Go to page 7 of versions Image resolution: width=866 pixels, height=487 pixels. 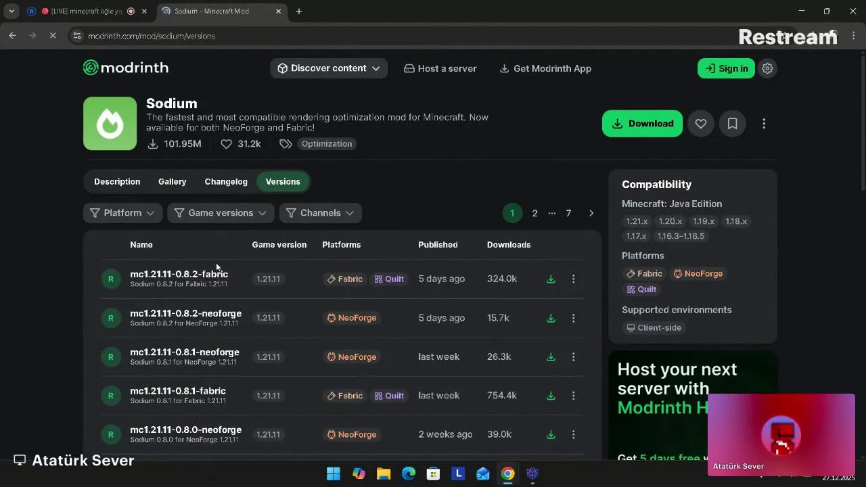tap(568, 213)
